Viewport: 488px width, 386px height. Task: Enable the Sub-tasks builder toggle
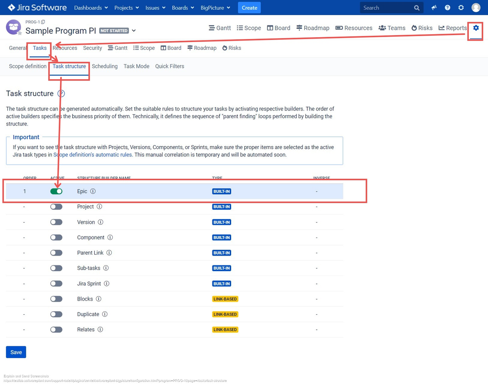coord(56,268)
